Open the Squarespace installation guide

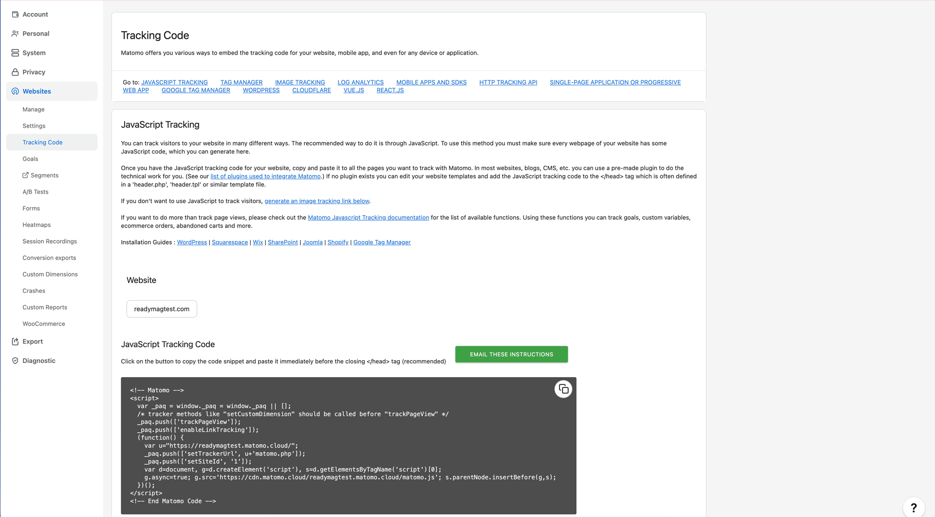tap(230, 243)
